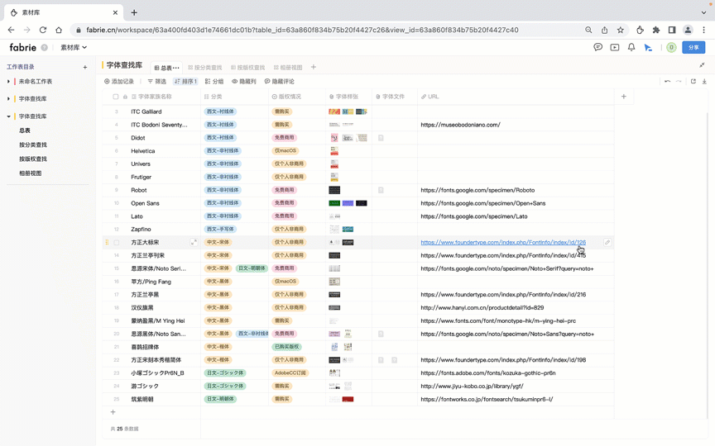This screenshot has height=446, width=715.
Task: Add a new column with plus icon
Action: pyautogui.click(x=623, y=97)
